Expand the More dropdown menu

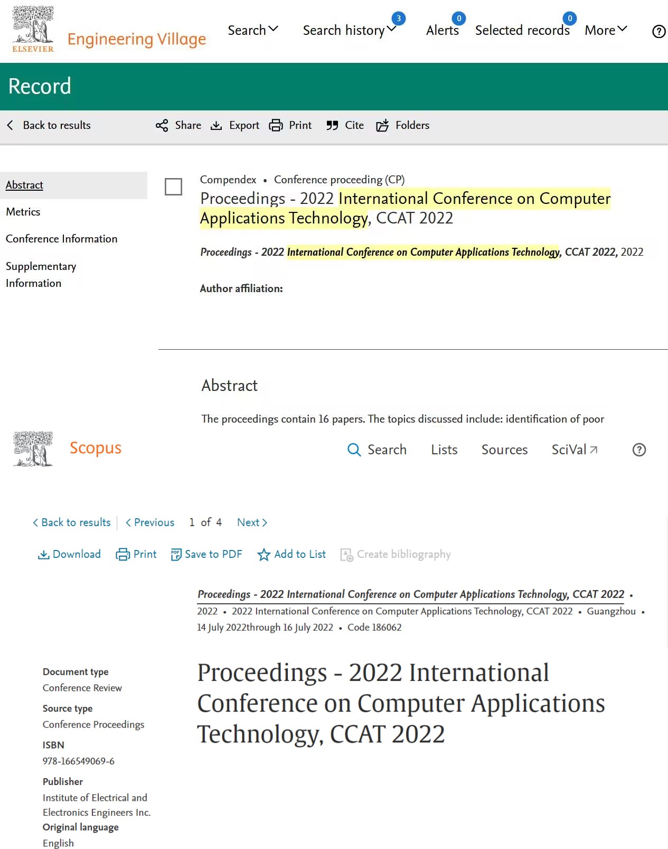click(606, 30)
